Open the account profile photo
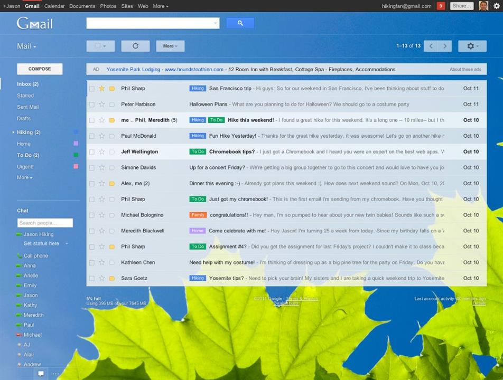The image size is (503, 380). click(483, 6)
